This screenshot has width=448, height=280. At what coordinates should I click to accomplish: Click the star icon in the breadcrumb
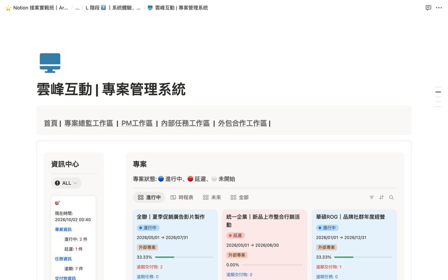pos(8,8)
